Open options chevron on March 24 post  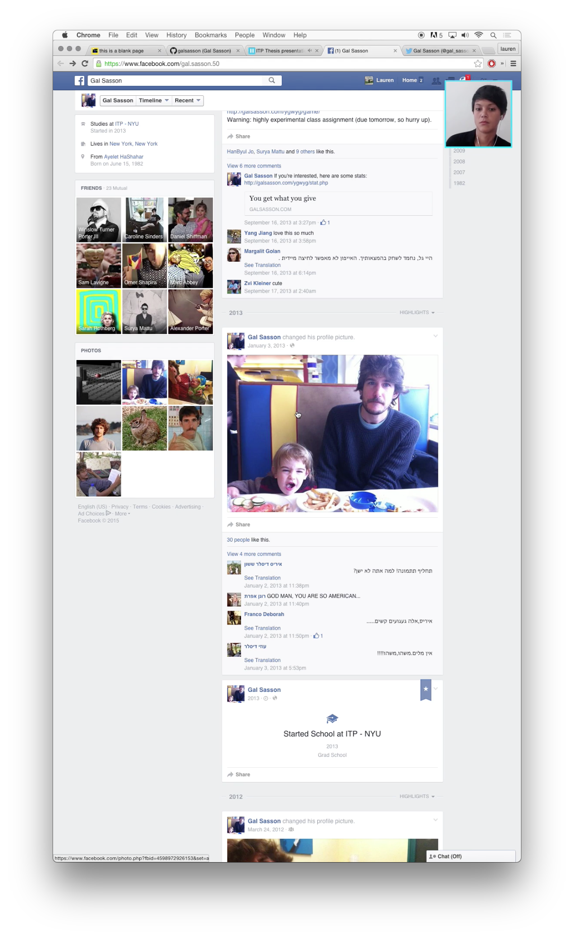click(435, 820)
